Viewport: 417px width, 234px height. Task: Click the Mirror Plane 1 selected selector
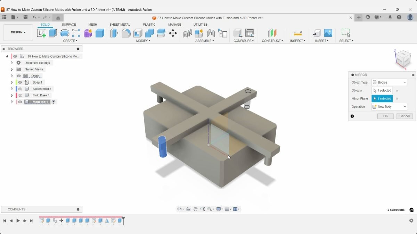[x=382, y=98]
